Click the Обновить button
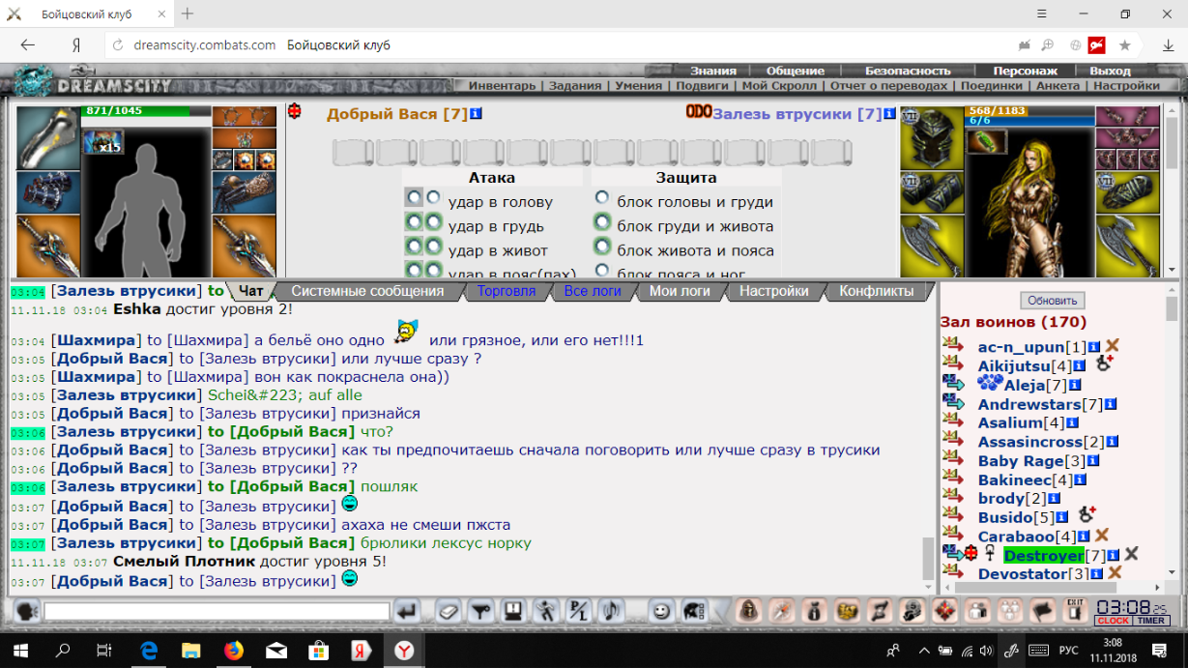1188x668 pixels. pyautogui.click(x=1053, y=301)
